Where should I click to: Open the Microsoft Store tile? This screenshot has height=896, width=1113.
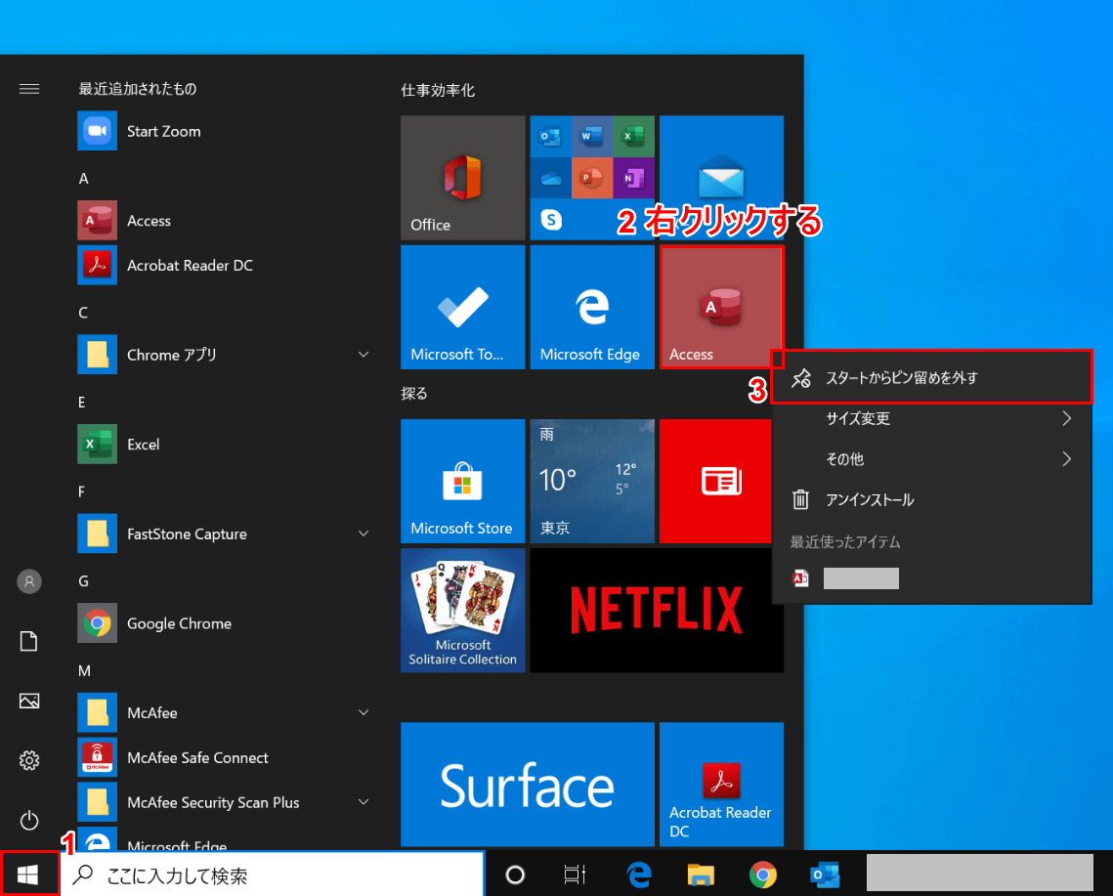point(463,481)
